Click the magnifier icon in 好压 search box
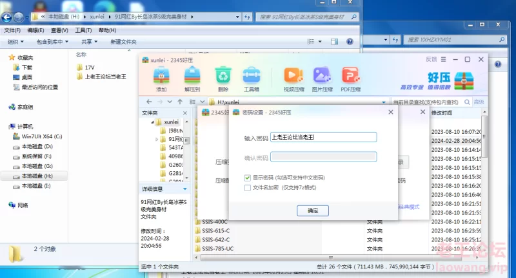Viewport: 516px width, 278px height. [467, 102]
